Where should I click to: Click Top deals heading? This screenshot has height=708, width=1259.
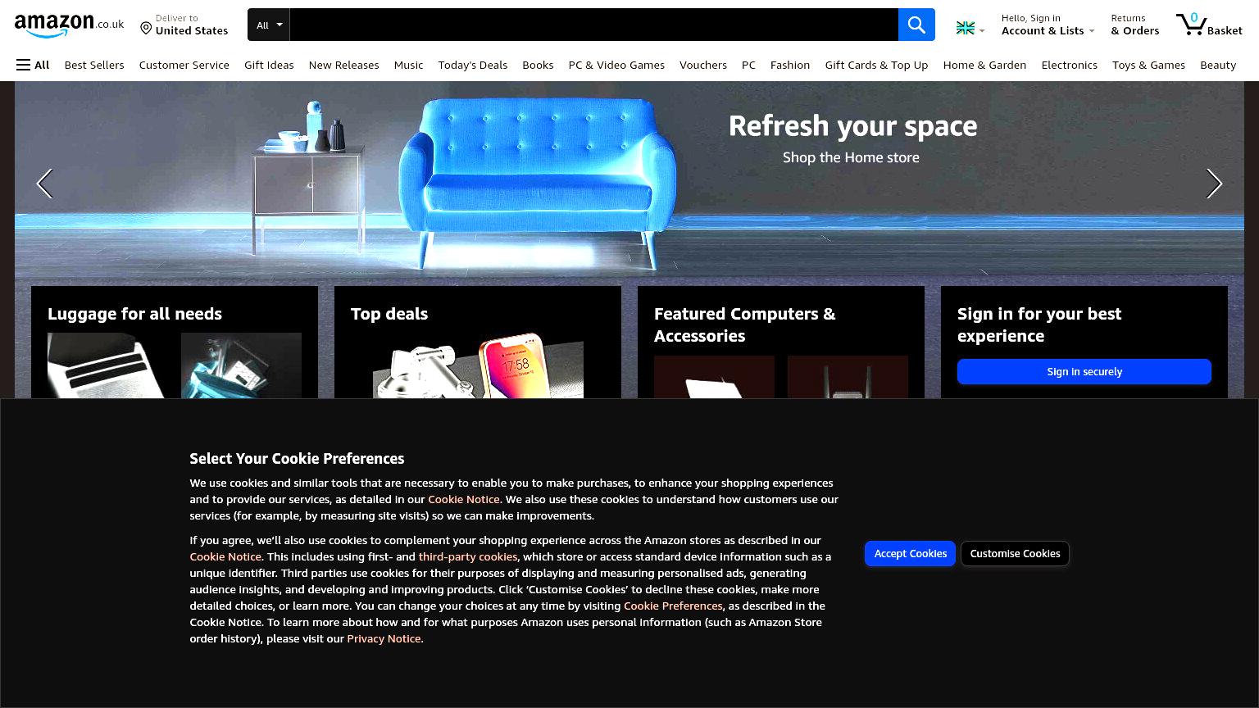(x=389, y=314)
